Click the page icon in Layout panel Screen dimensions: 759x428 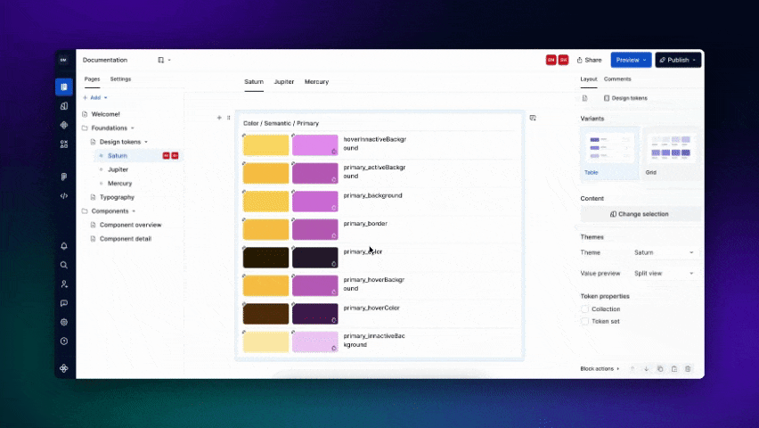584,98
